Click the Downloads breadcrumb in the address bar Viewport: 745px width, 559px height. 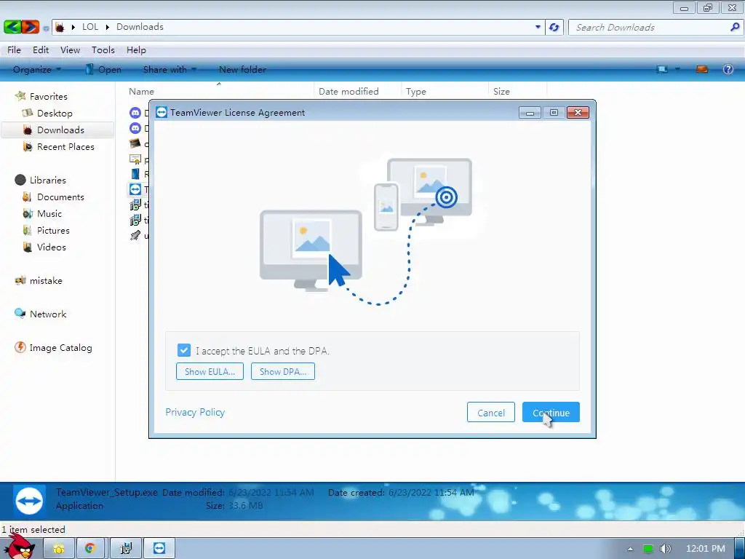140,27
